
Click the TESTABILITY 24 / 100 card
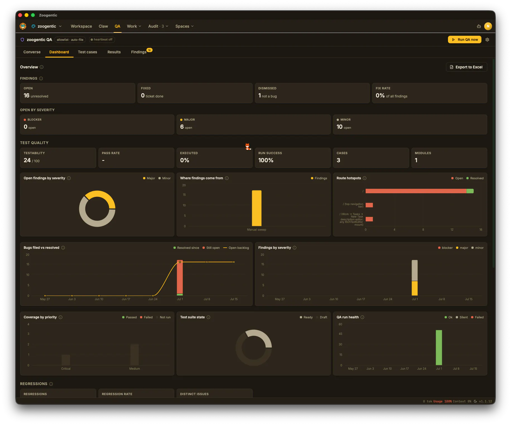pos(58,158)
